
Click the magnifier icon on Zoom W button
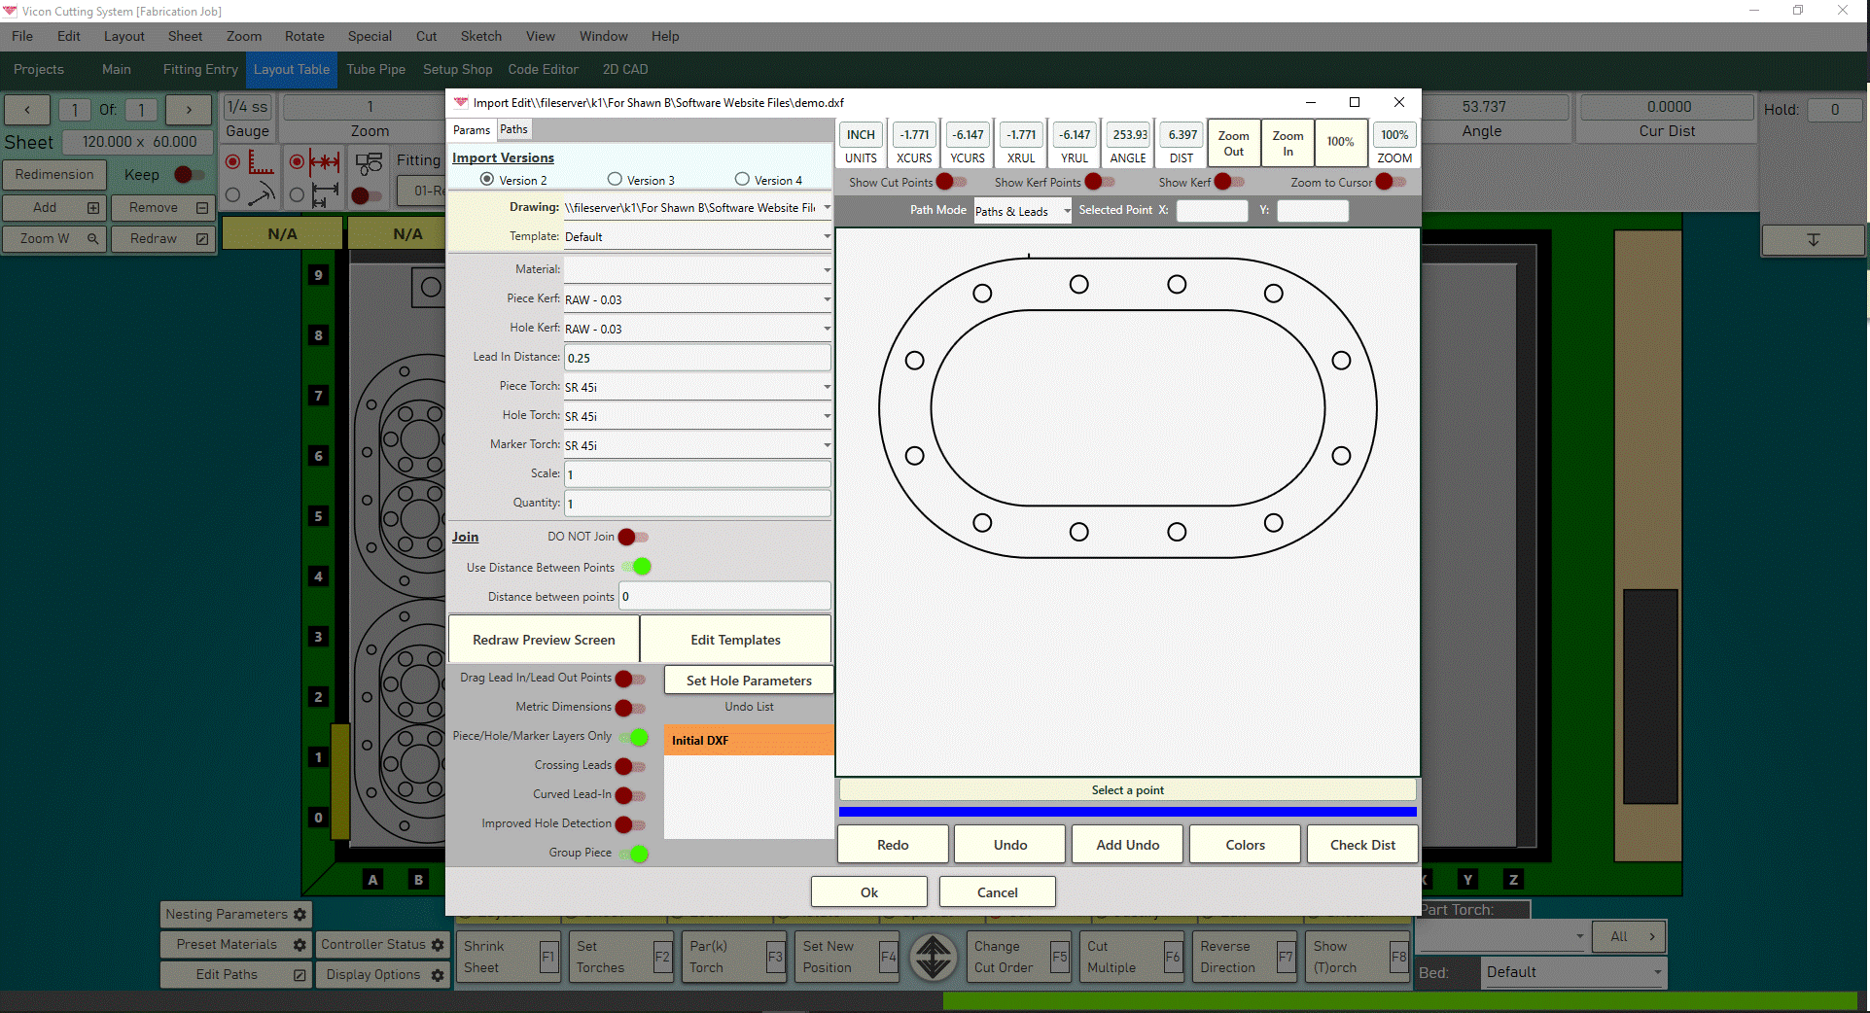[92, 238]
